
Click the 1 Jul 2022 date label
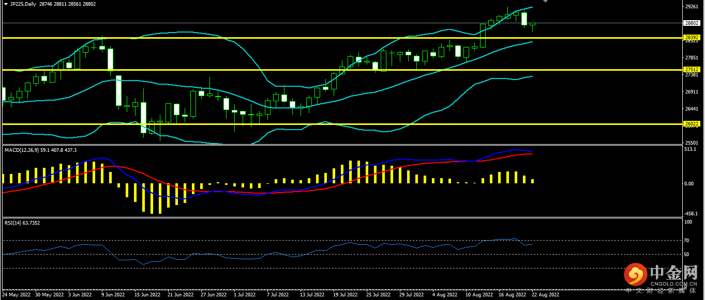click(x=245, y=295)
